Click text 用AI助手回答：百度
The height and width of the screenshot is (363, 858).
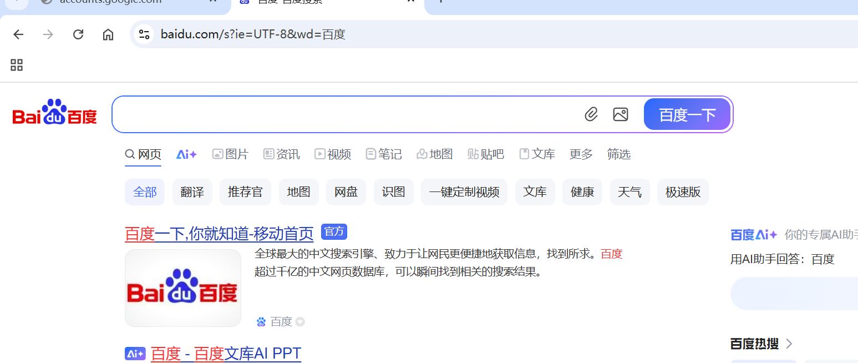tap(783, 259)
